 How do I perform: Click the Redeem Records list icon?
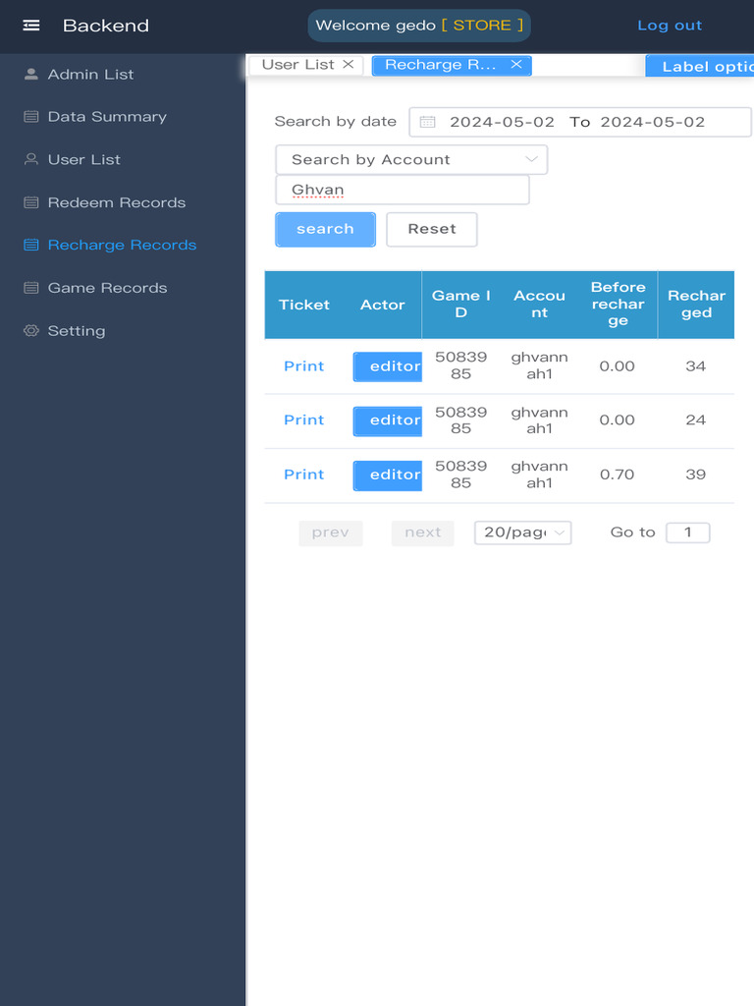tap(30, 202)
